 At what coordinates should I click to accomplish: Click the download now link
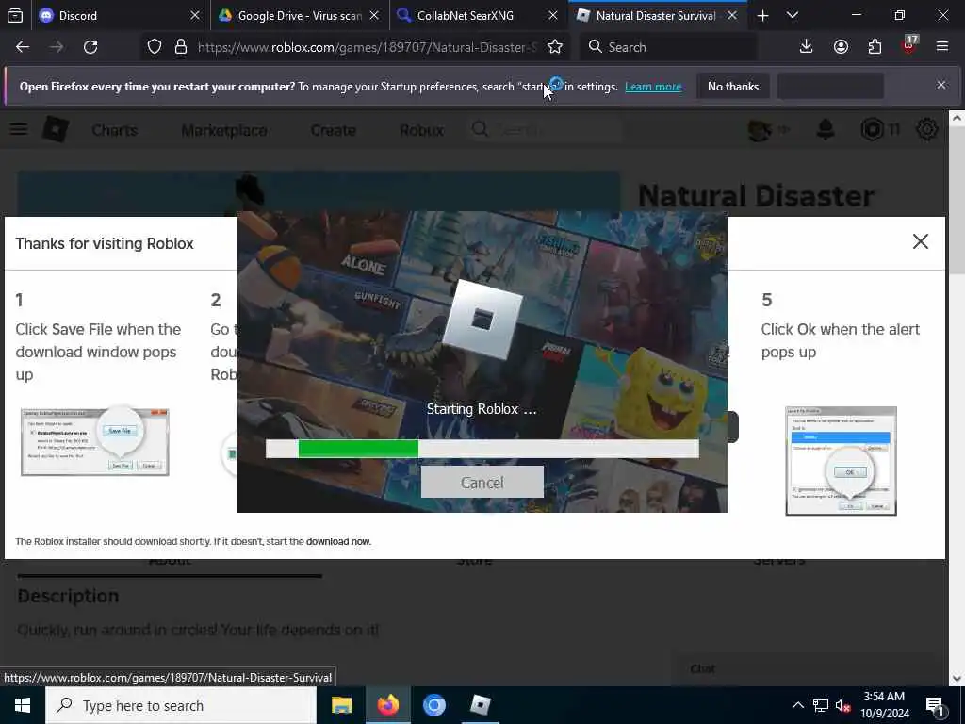coord(338,542)
